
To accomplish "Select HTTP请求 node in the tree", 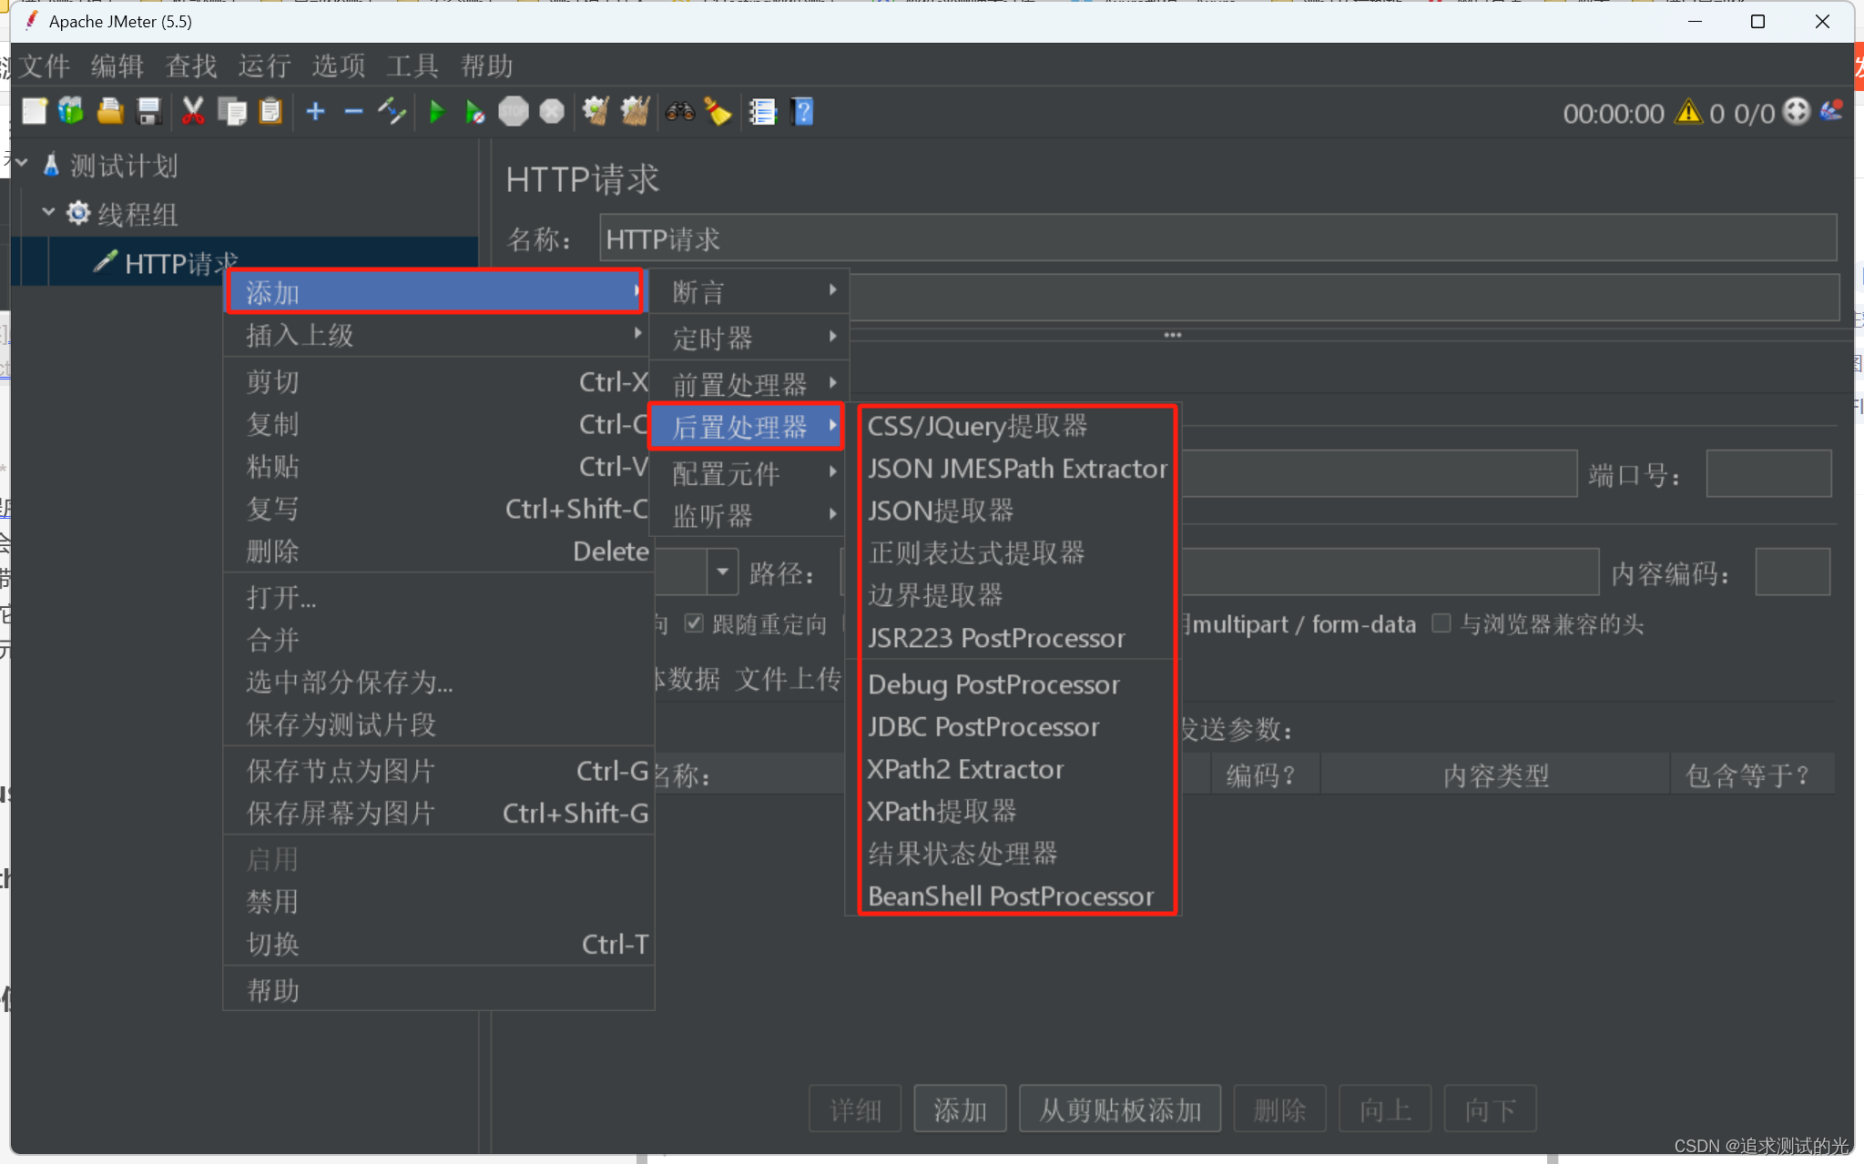I will click(181, 263).
